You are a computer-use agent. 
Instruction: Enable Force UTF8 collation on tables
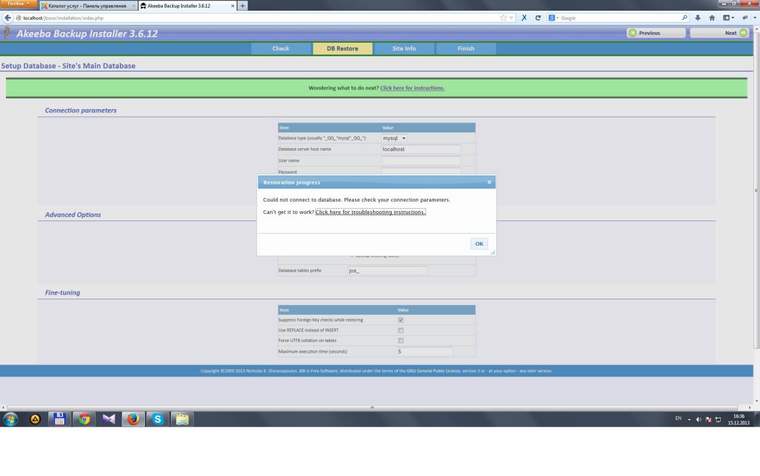point(401,340)
